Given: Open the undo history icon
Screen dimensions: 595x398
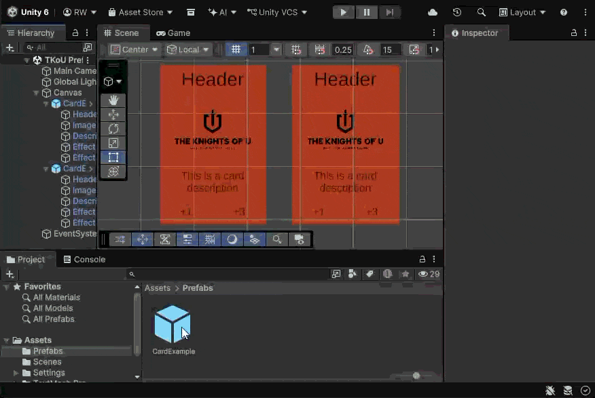Looking at the screenshot, I should pos(457,12).
